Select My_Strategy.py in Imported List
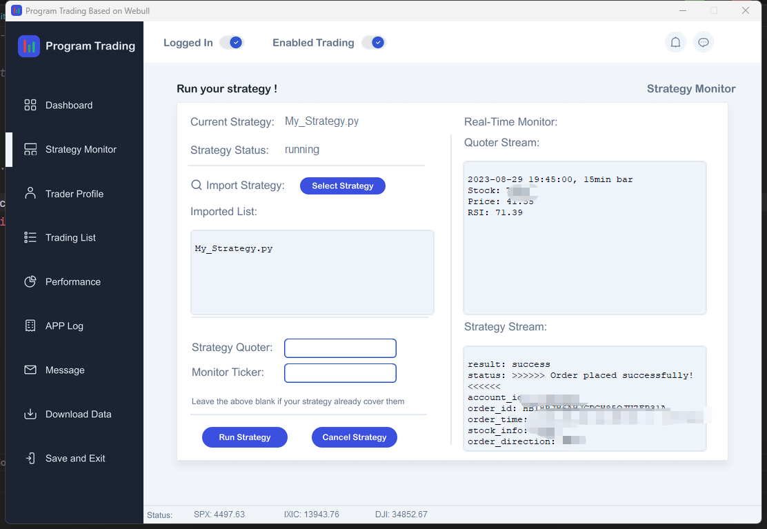The image size is (767, 529). pyautogui.click(x=234, y=248)
